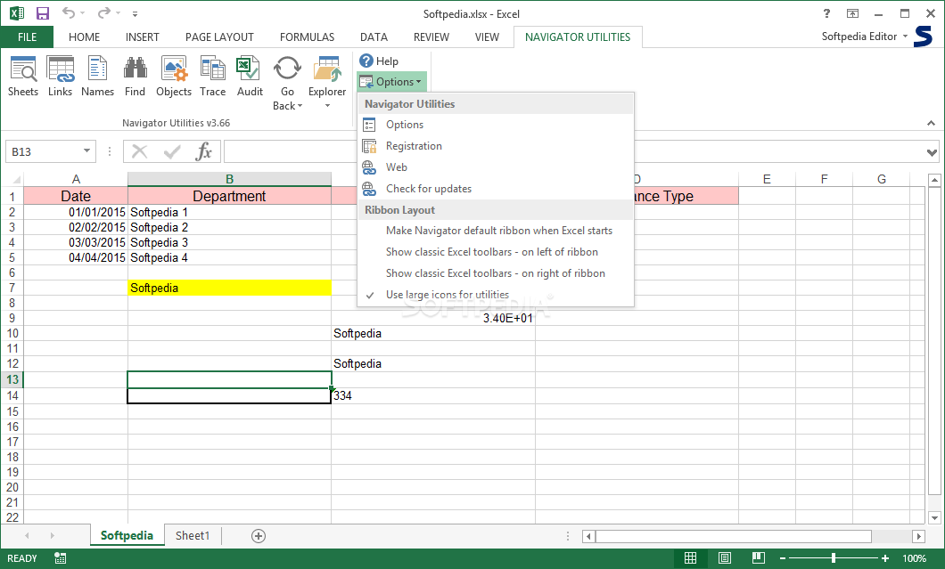Confirm formula bar entry with the checkmark

[172, 151]
